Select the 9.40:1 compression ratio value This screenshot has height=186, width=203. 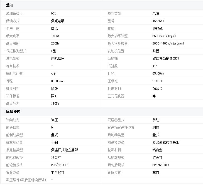[157, 81]
